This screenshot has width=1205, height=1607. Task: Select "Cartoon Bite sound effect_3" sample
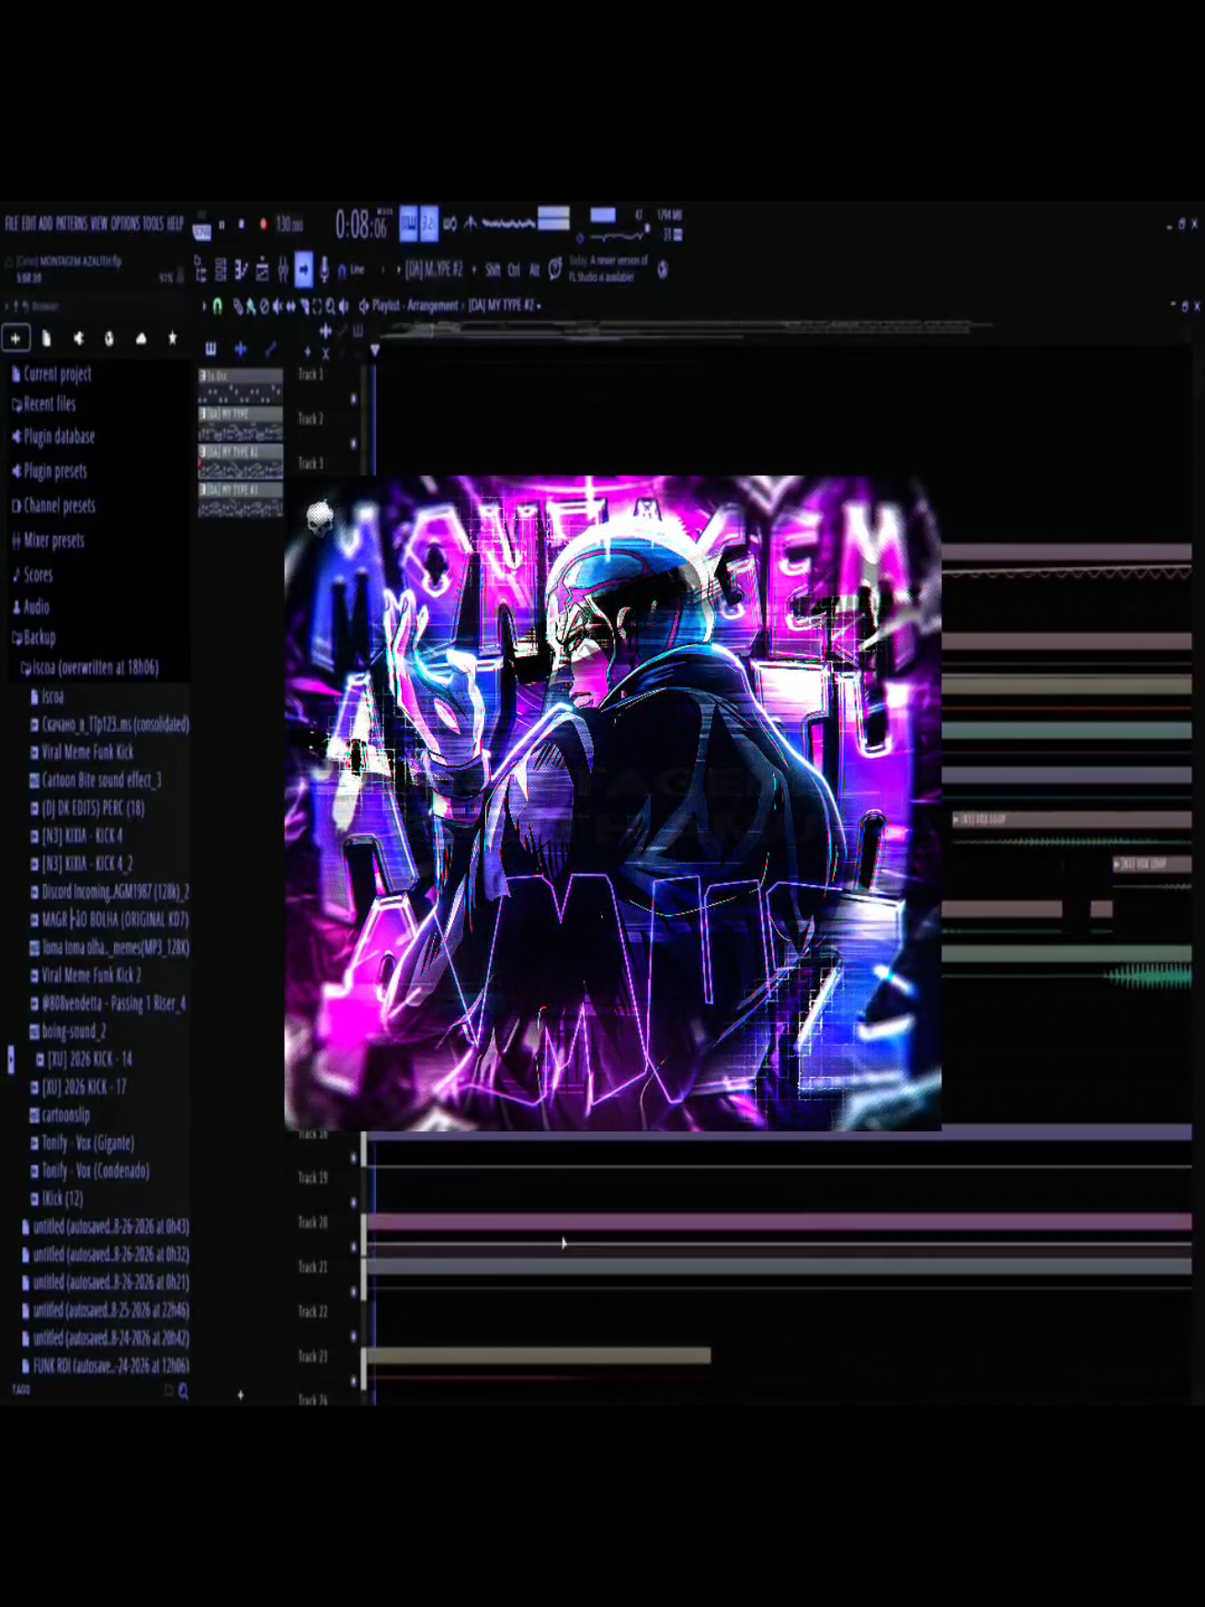(x=96, y=781)
